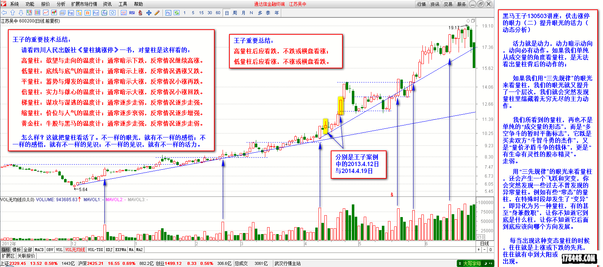Click the orange document report icon
The height and width of the screenshot is (267, 603).
pyautogui.click(x=88, y=13)
